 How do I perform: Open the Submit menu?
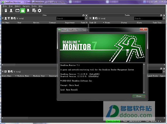(x=18, y=6)
